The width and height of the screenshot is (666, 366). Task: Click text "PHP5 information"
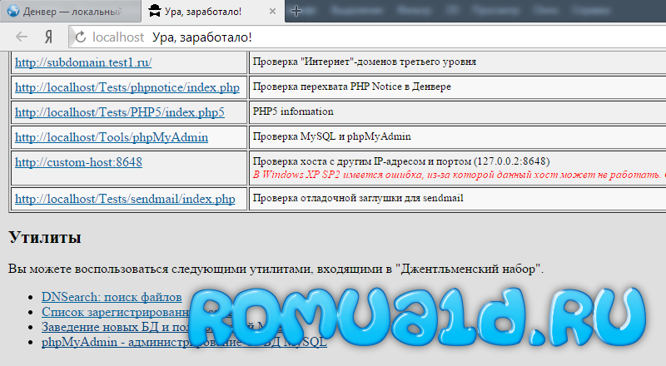293,111
